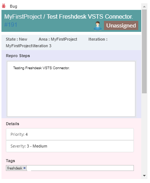Click the scrollbar up arrow
This screenshot has height=183, width=150.
(144, 7)
